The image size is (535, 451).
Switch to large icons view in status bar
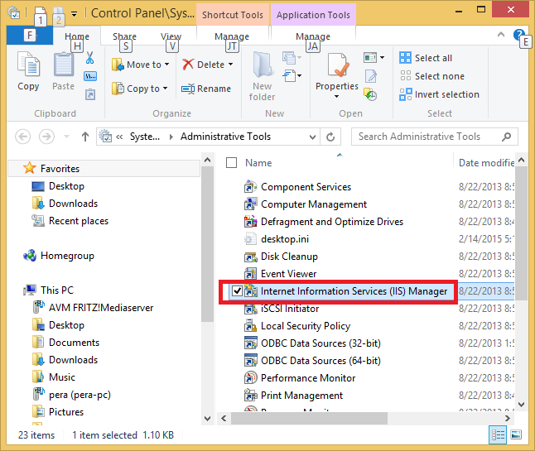pos(516,434)
